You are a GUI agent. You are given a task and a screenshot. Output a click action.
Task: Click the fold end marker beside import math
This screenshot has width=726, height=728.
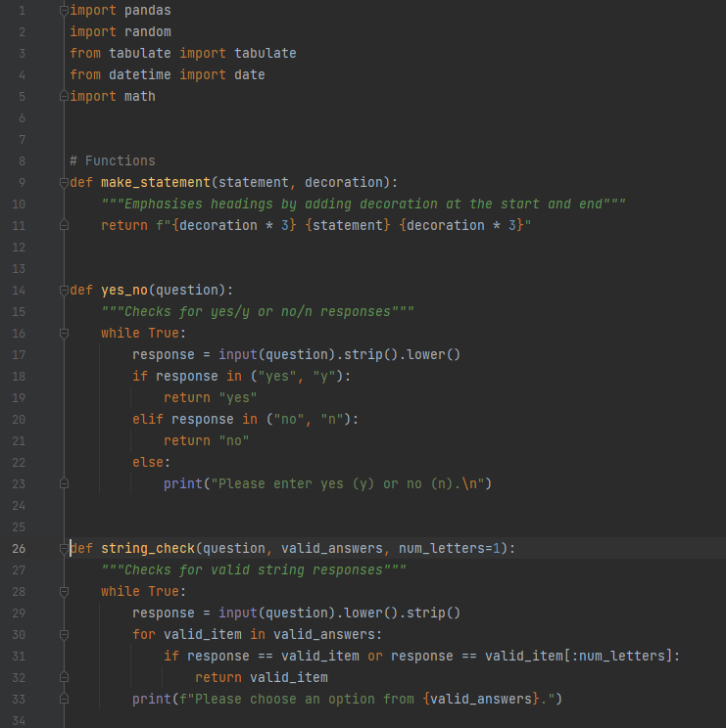(x=65, y=97)
